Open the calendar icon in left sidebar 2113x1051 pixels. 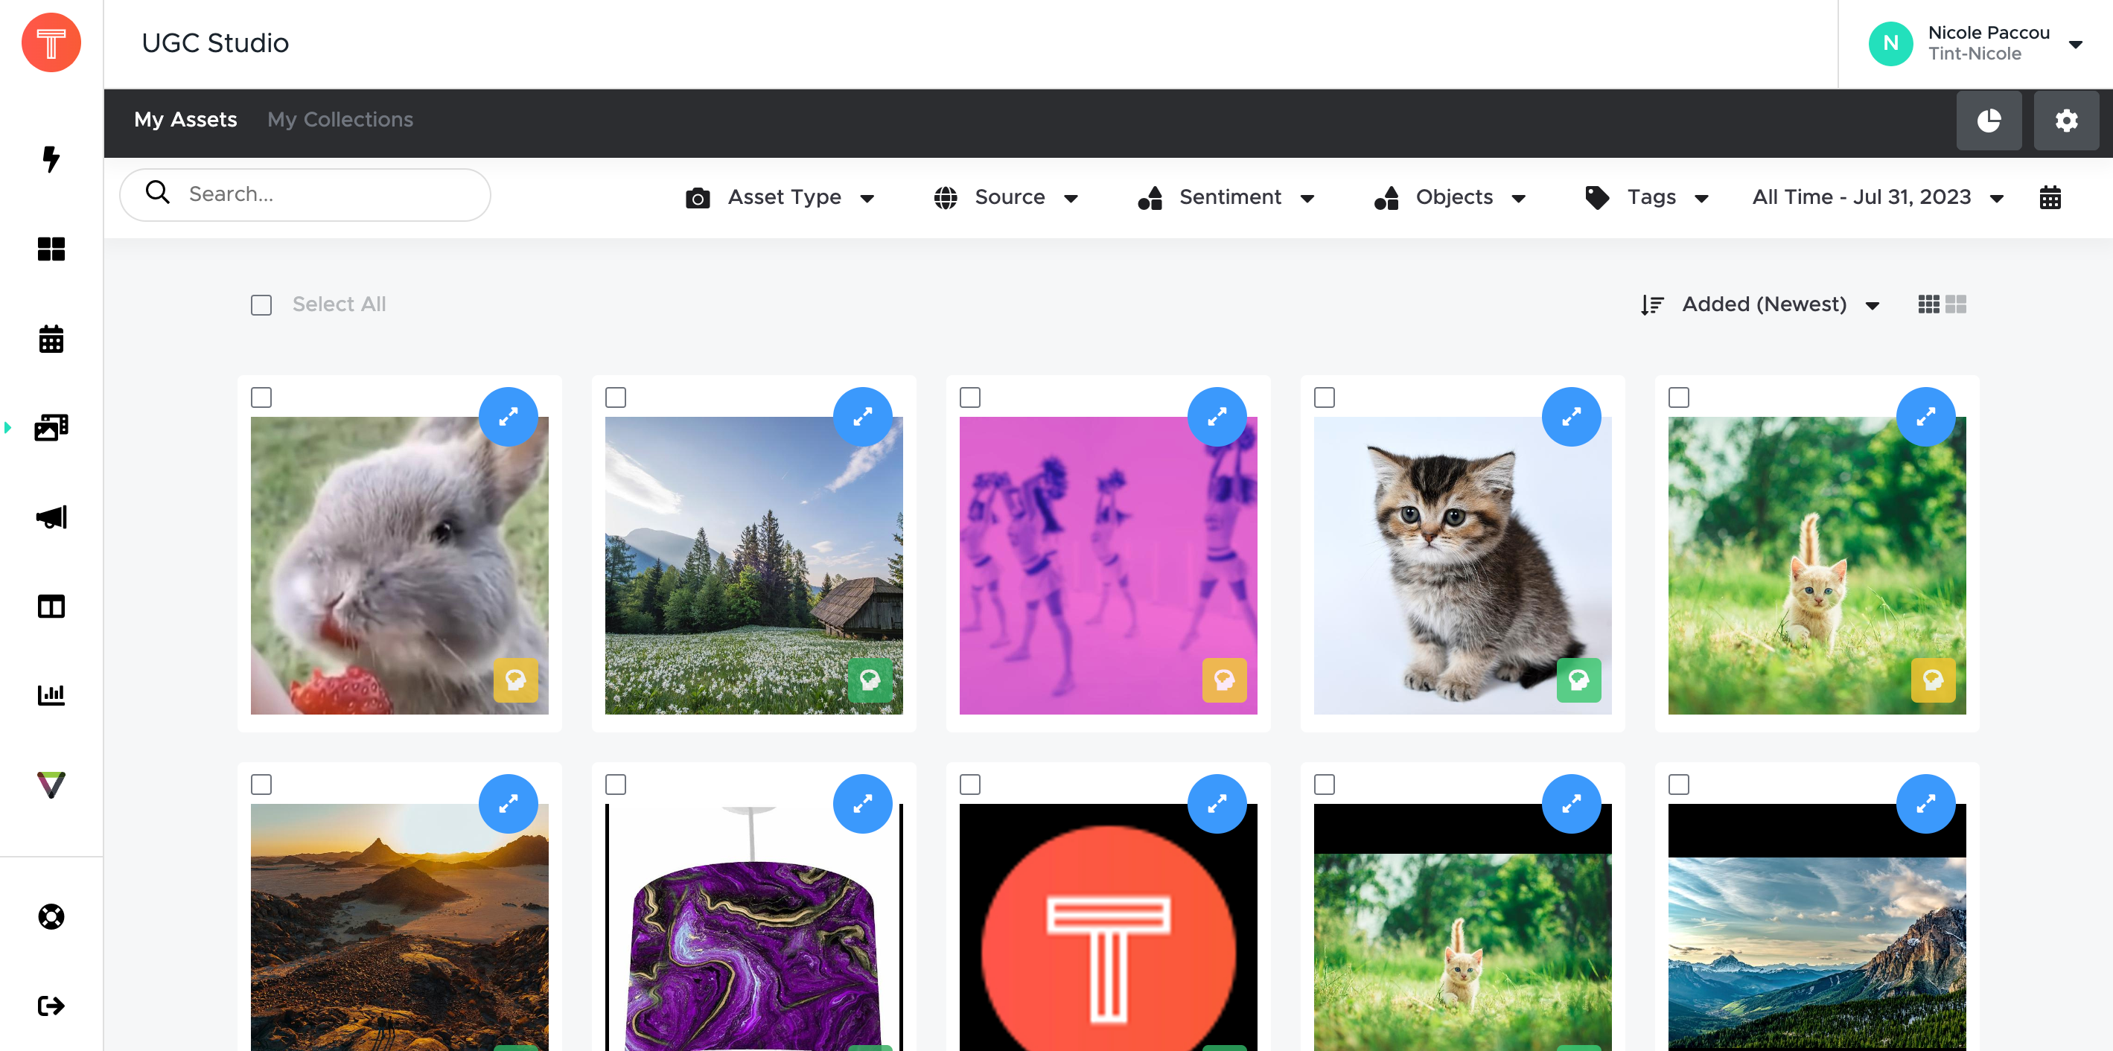[x=51, y=339]
